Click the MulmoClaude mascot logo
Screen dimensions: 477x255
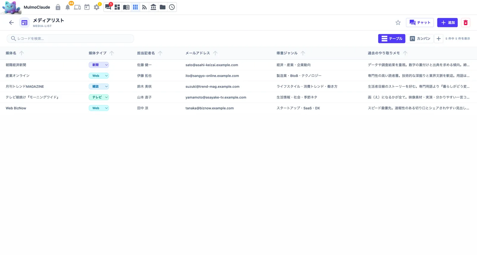11,7
